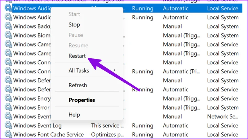Select the Windows Event Log service name

point(37,126)
